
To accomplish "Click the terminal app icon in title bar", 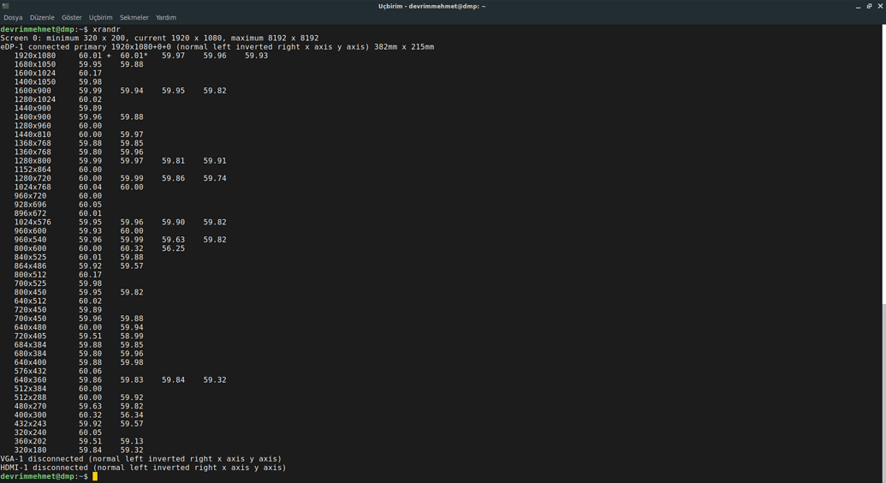I will (x=6, y=6).
